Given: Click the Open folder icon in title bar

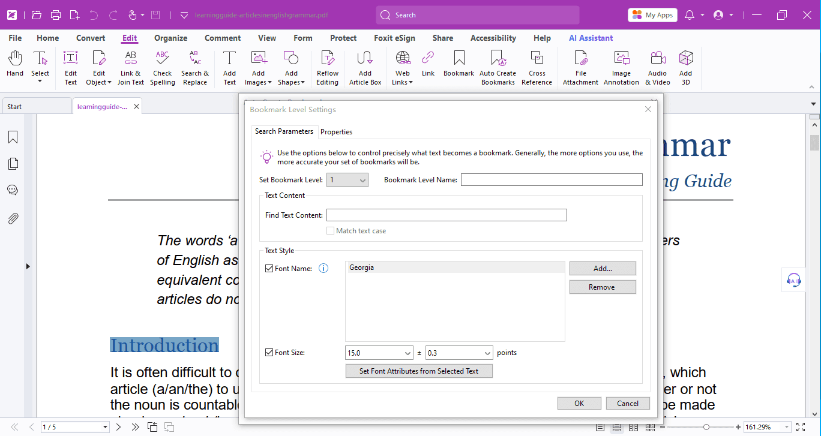Looking at the screenshot, I should (x=37, y=15).
